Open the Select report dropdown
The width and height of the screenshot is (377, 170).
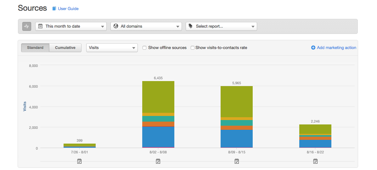(222, 26)
